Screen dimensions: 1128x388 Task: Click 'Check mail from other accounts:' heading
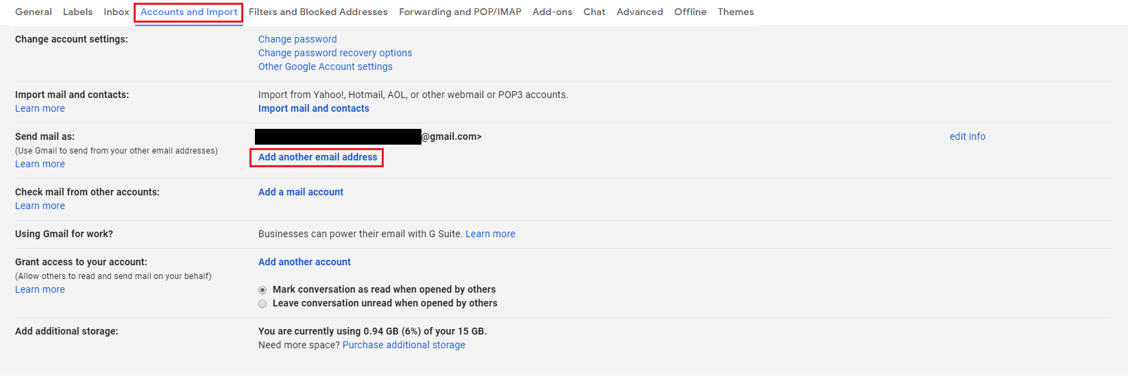pyautogui.click(x=87, y=192)
